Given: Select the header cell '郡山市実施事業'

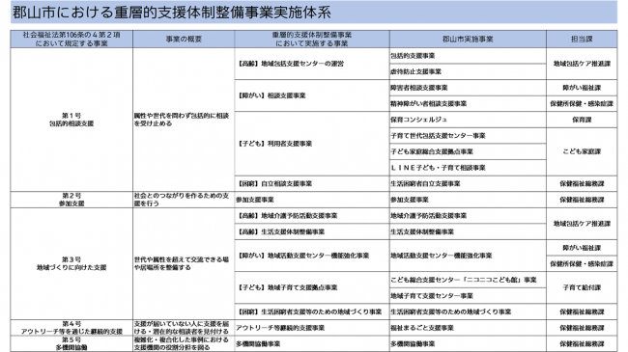Looking at the screenshot, I should click(468, 40).
